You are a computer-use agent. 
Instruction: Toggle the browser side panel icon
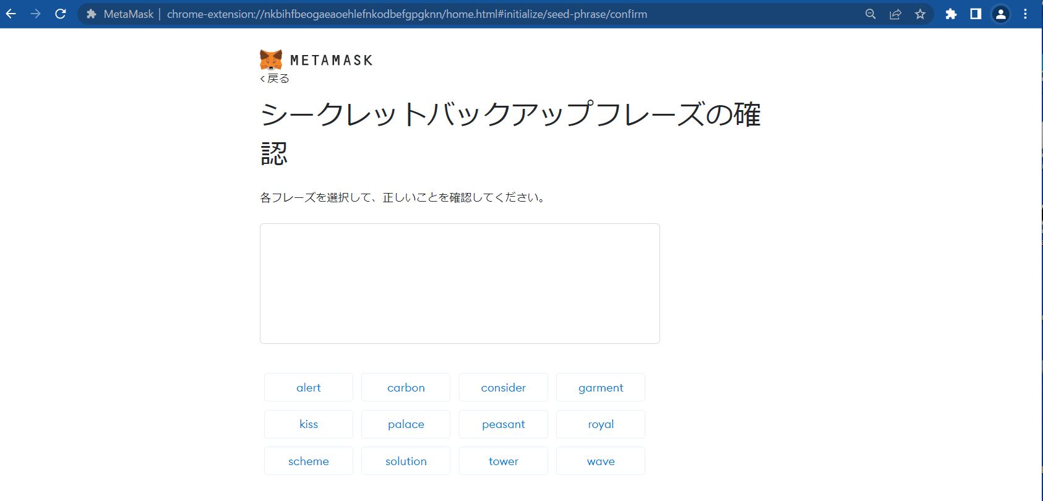tap(976, 14)
